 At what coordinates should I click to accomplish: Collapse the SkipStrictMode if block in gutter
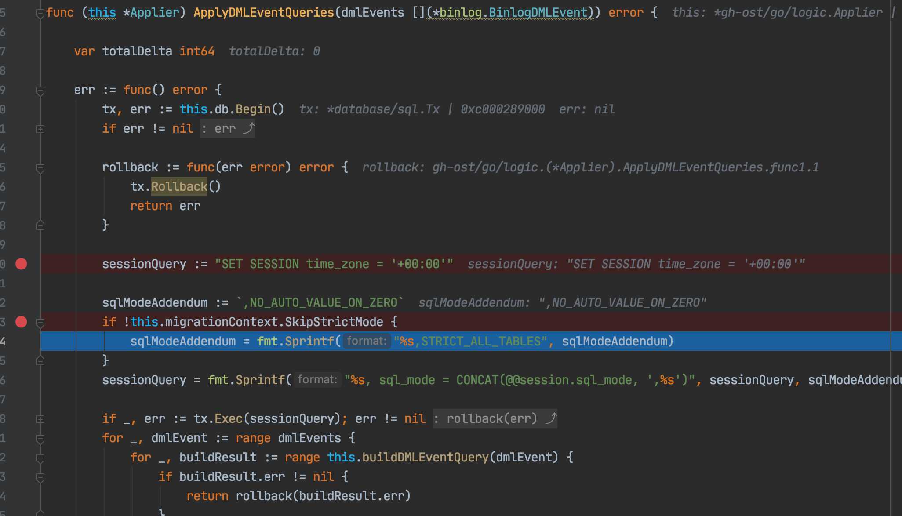(40, 323)
